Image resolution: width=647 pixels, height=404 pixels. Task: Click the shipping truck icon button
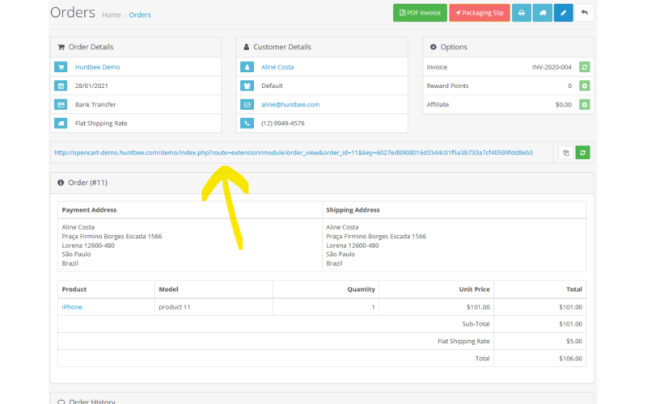click(x=543, y=13)
